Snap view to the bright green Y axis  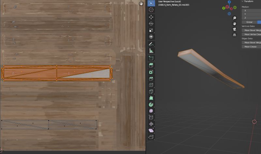[x=224, y=8]
